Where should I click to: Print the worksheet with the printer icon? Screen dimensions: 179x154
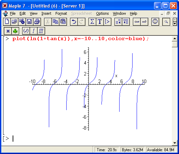click(37, 22)
